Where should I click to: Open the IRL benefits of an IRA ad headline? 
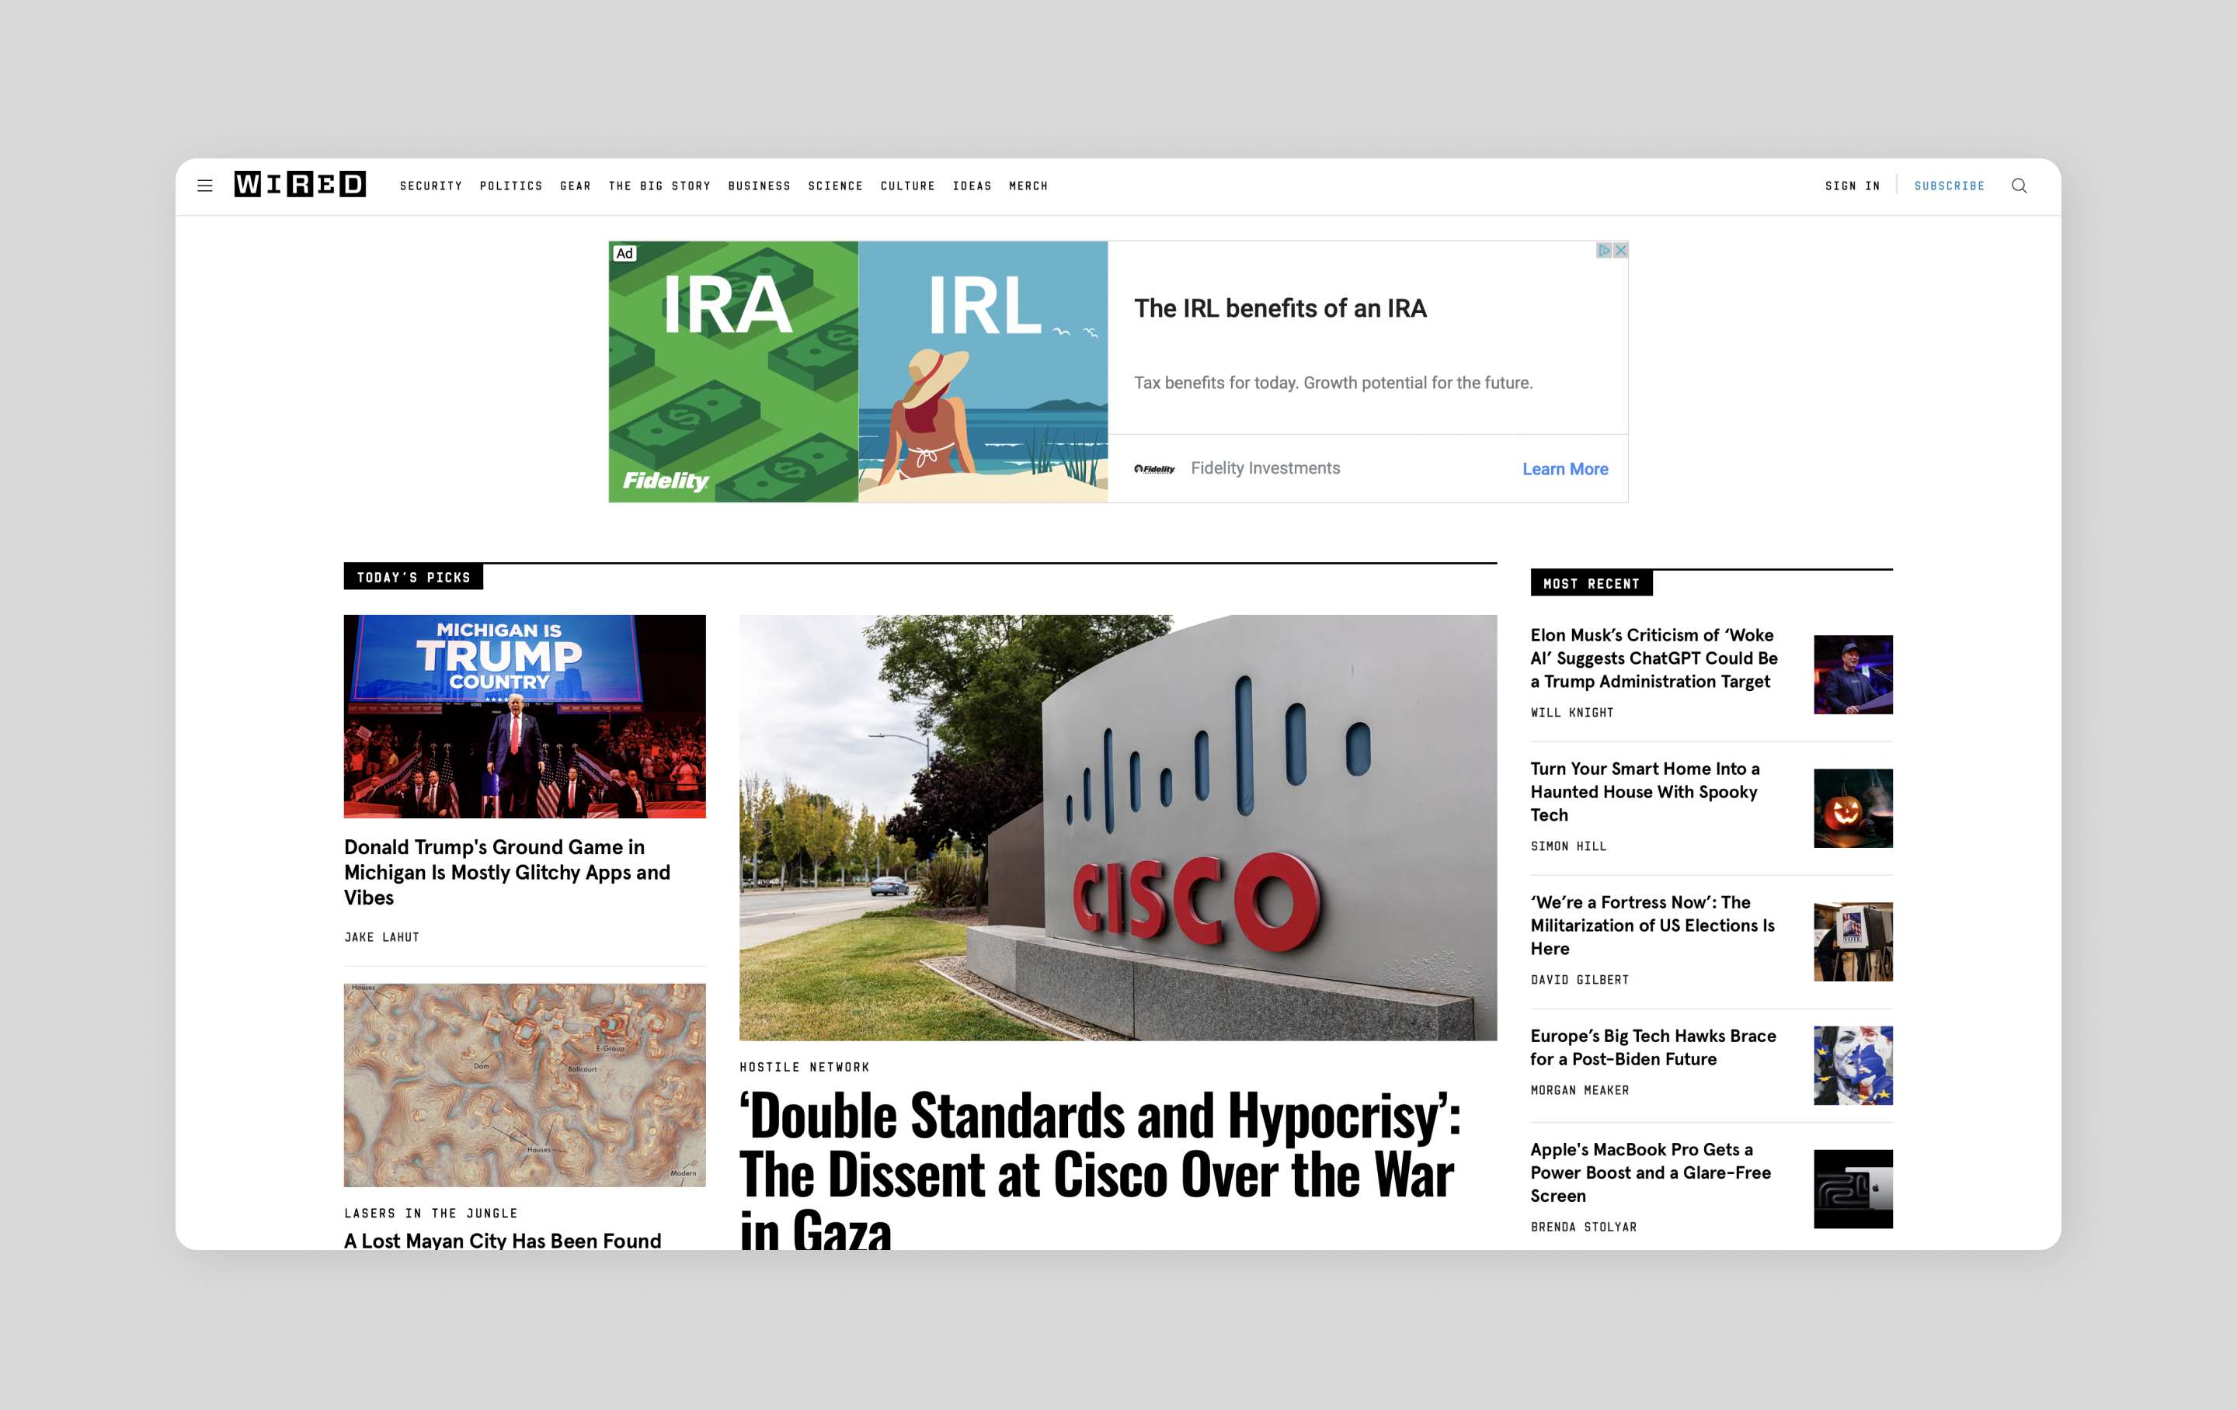point(1279,308)
